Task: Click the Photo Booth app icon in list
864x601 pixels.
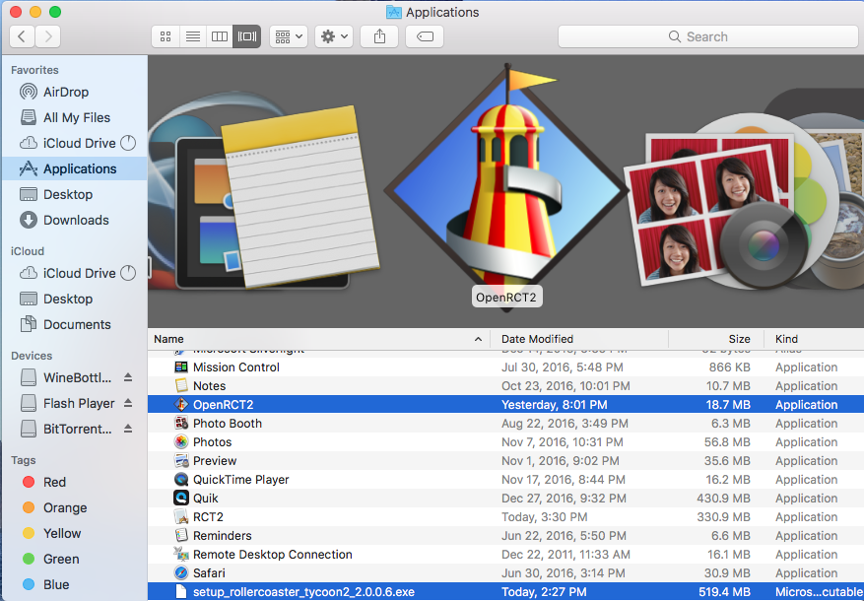Action: coord(180,423)
